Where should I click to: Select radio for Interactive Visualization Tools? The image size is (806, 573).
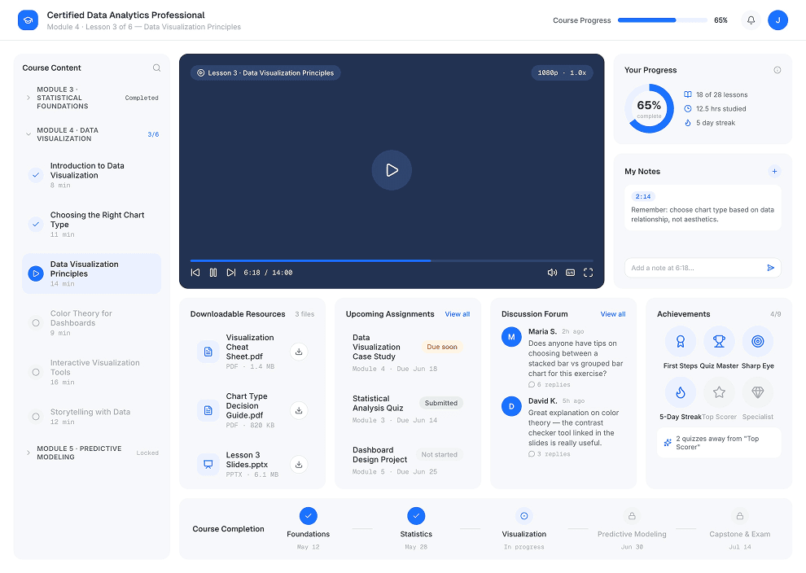click(36, 372)
